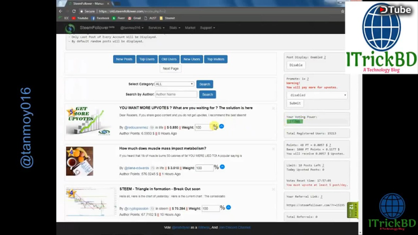The width and height of the screenshot is (418, 235).
Task: Open the Points help question mark
Action: tap(330, 145)
